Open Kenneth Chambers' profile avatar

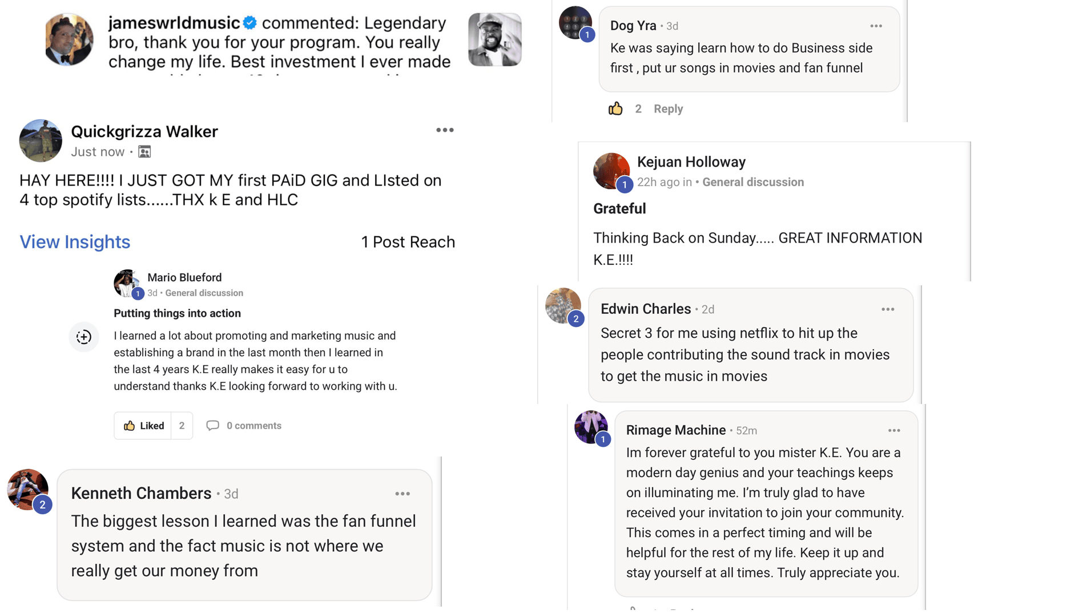27,489
